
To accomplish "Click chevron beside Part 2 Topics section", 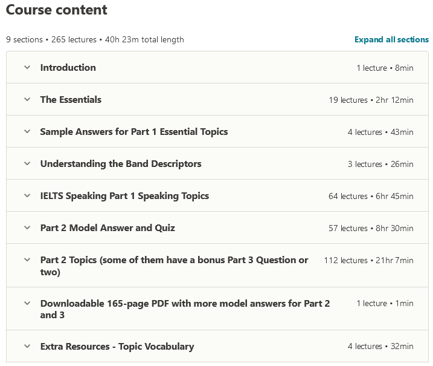I will [x=27, y=260].
